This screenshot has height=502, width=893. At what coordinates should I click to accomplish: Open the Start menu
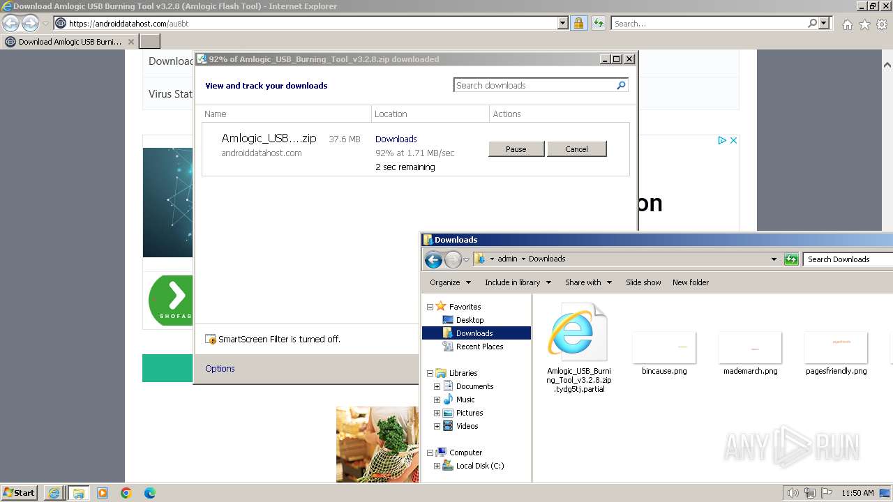click(x=19, y=493)
